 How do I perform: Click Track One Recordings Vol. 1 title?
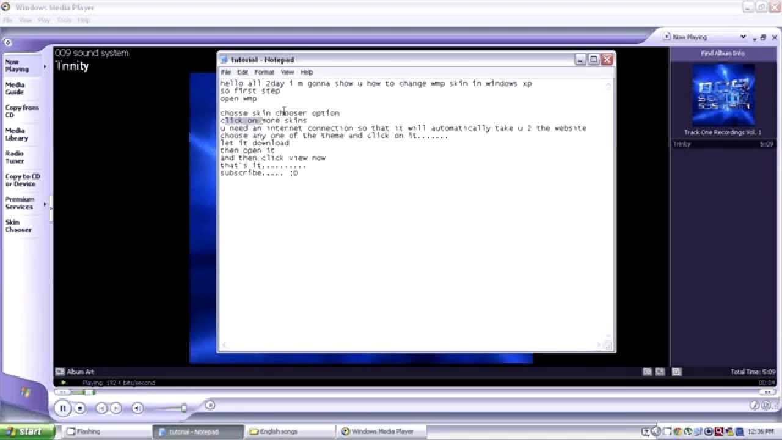[x=723, y=133]
